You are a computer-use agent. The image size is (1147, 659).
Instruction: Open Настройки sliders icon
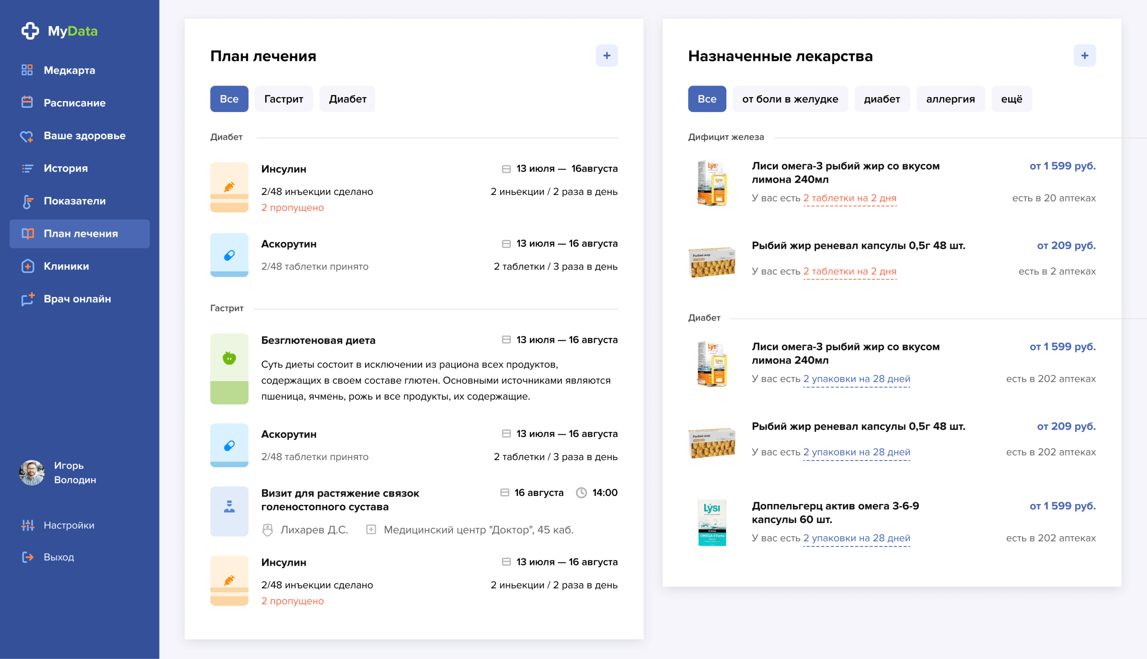[x=28, y=525]
